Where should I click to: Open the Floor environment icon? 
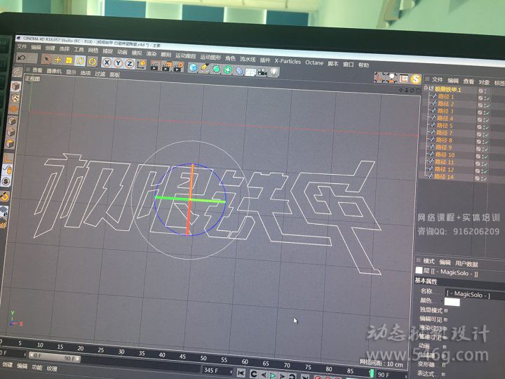click(x=250, y=71)
